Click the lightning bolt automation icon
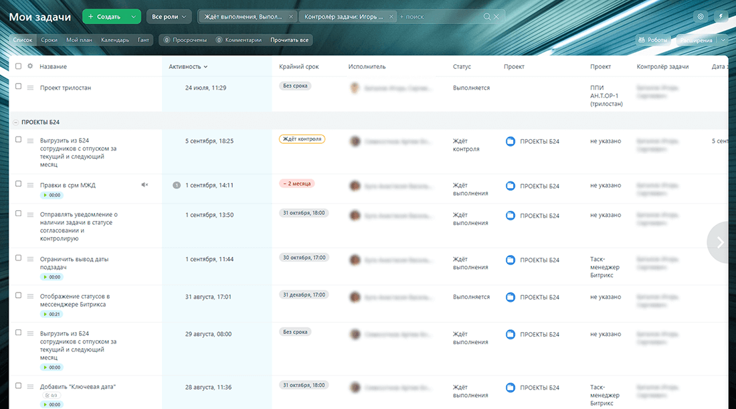 [x=721, y=17]
